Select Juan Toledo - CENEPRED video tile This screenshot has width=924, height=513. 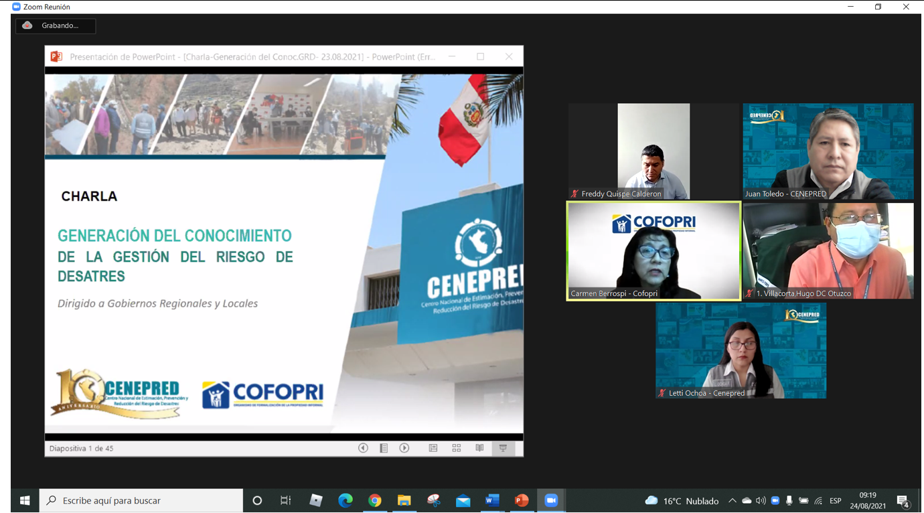click(x=828, y=151)
